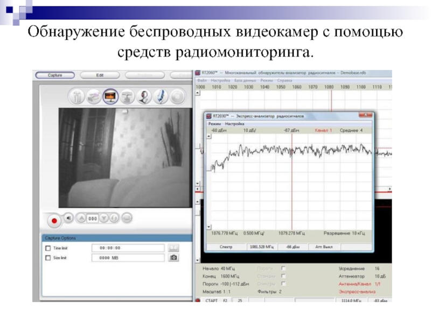Click the Разрешение 10 кГц label

[344, 234]
